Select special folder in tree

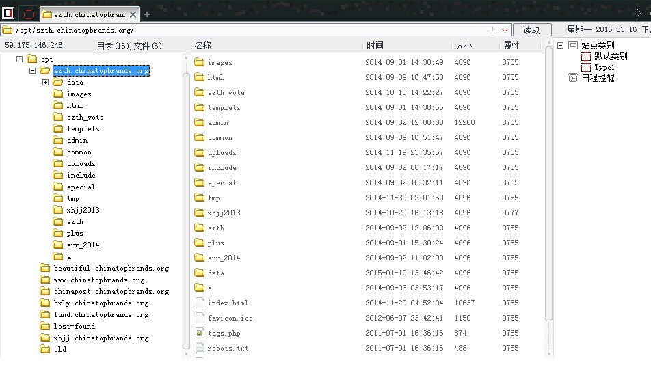(x=81, y=187)
